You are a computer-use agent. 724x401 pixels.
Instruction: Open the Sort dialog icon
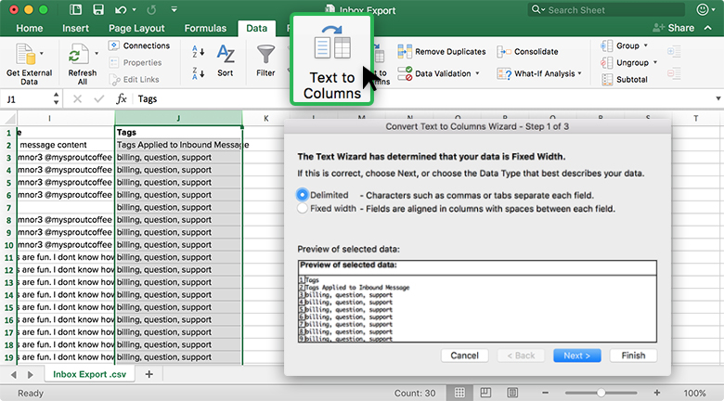click(x=226, y=55)
